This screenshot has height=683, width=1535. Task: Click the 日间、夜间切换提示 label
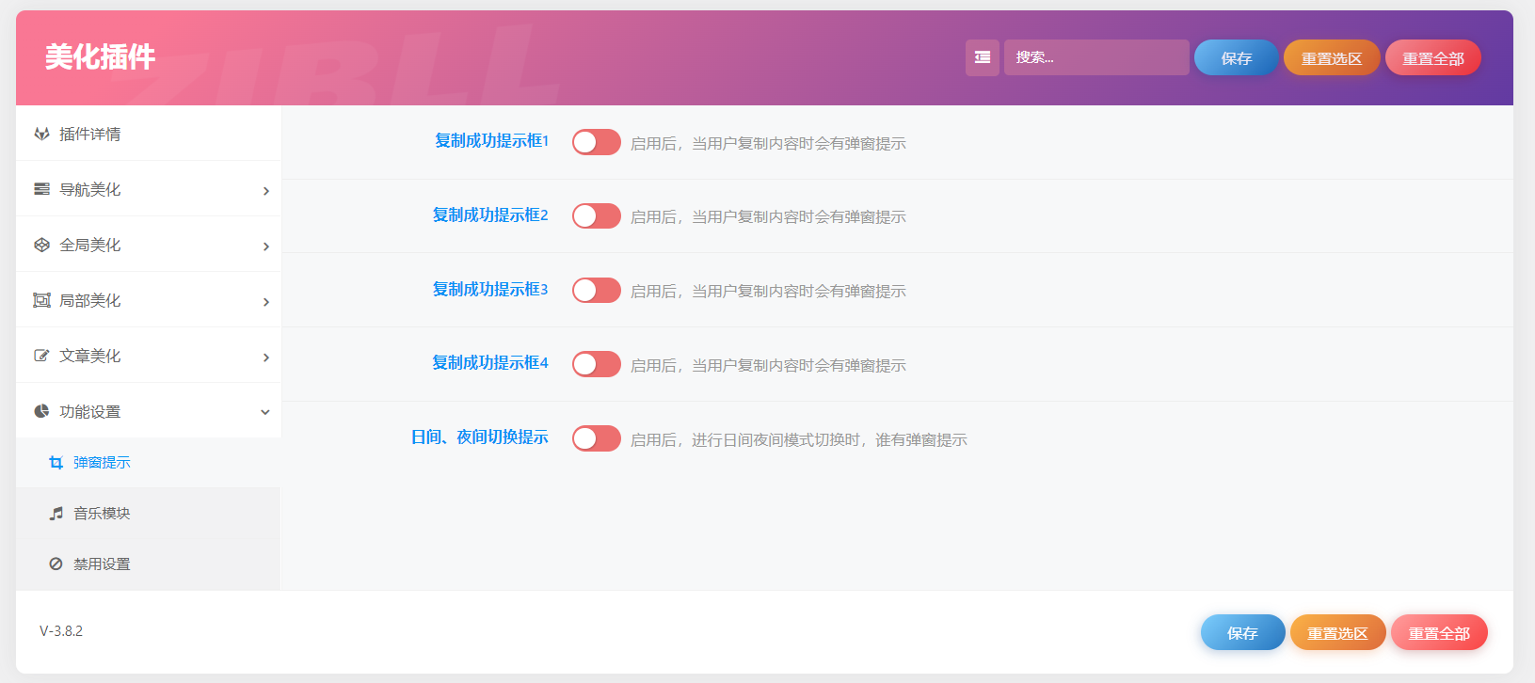[480, 437]
